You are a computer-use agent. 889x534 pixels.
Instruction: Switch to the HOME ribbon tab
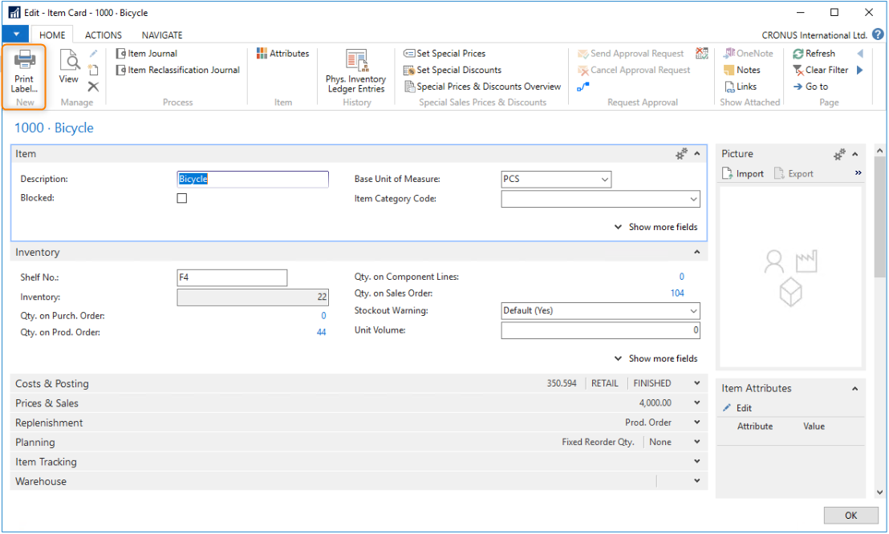coord(52,35)
